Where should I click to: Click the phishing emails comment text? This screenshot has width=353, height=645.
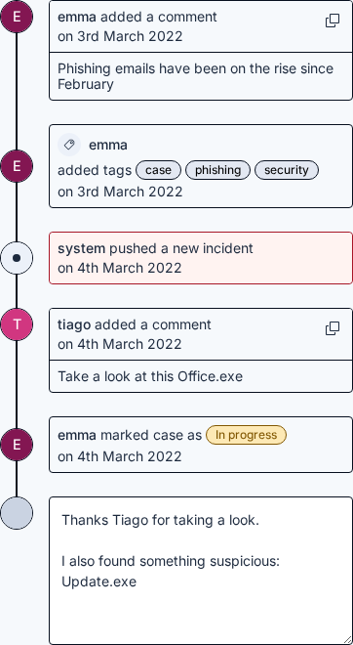click(195, 76)
